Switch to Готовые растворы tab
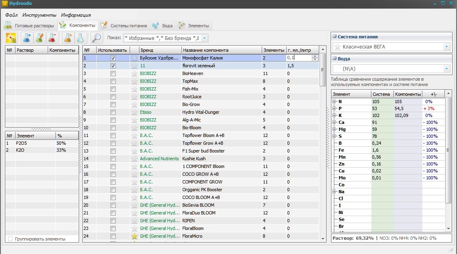 [x=30, y=26]
